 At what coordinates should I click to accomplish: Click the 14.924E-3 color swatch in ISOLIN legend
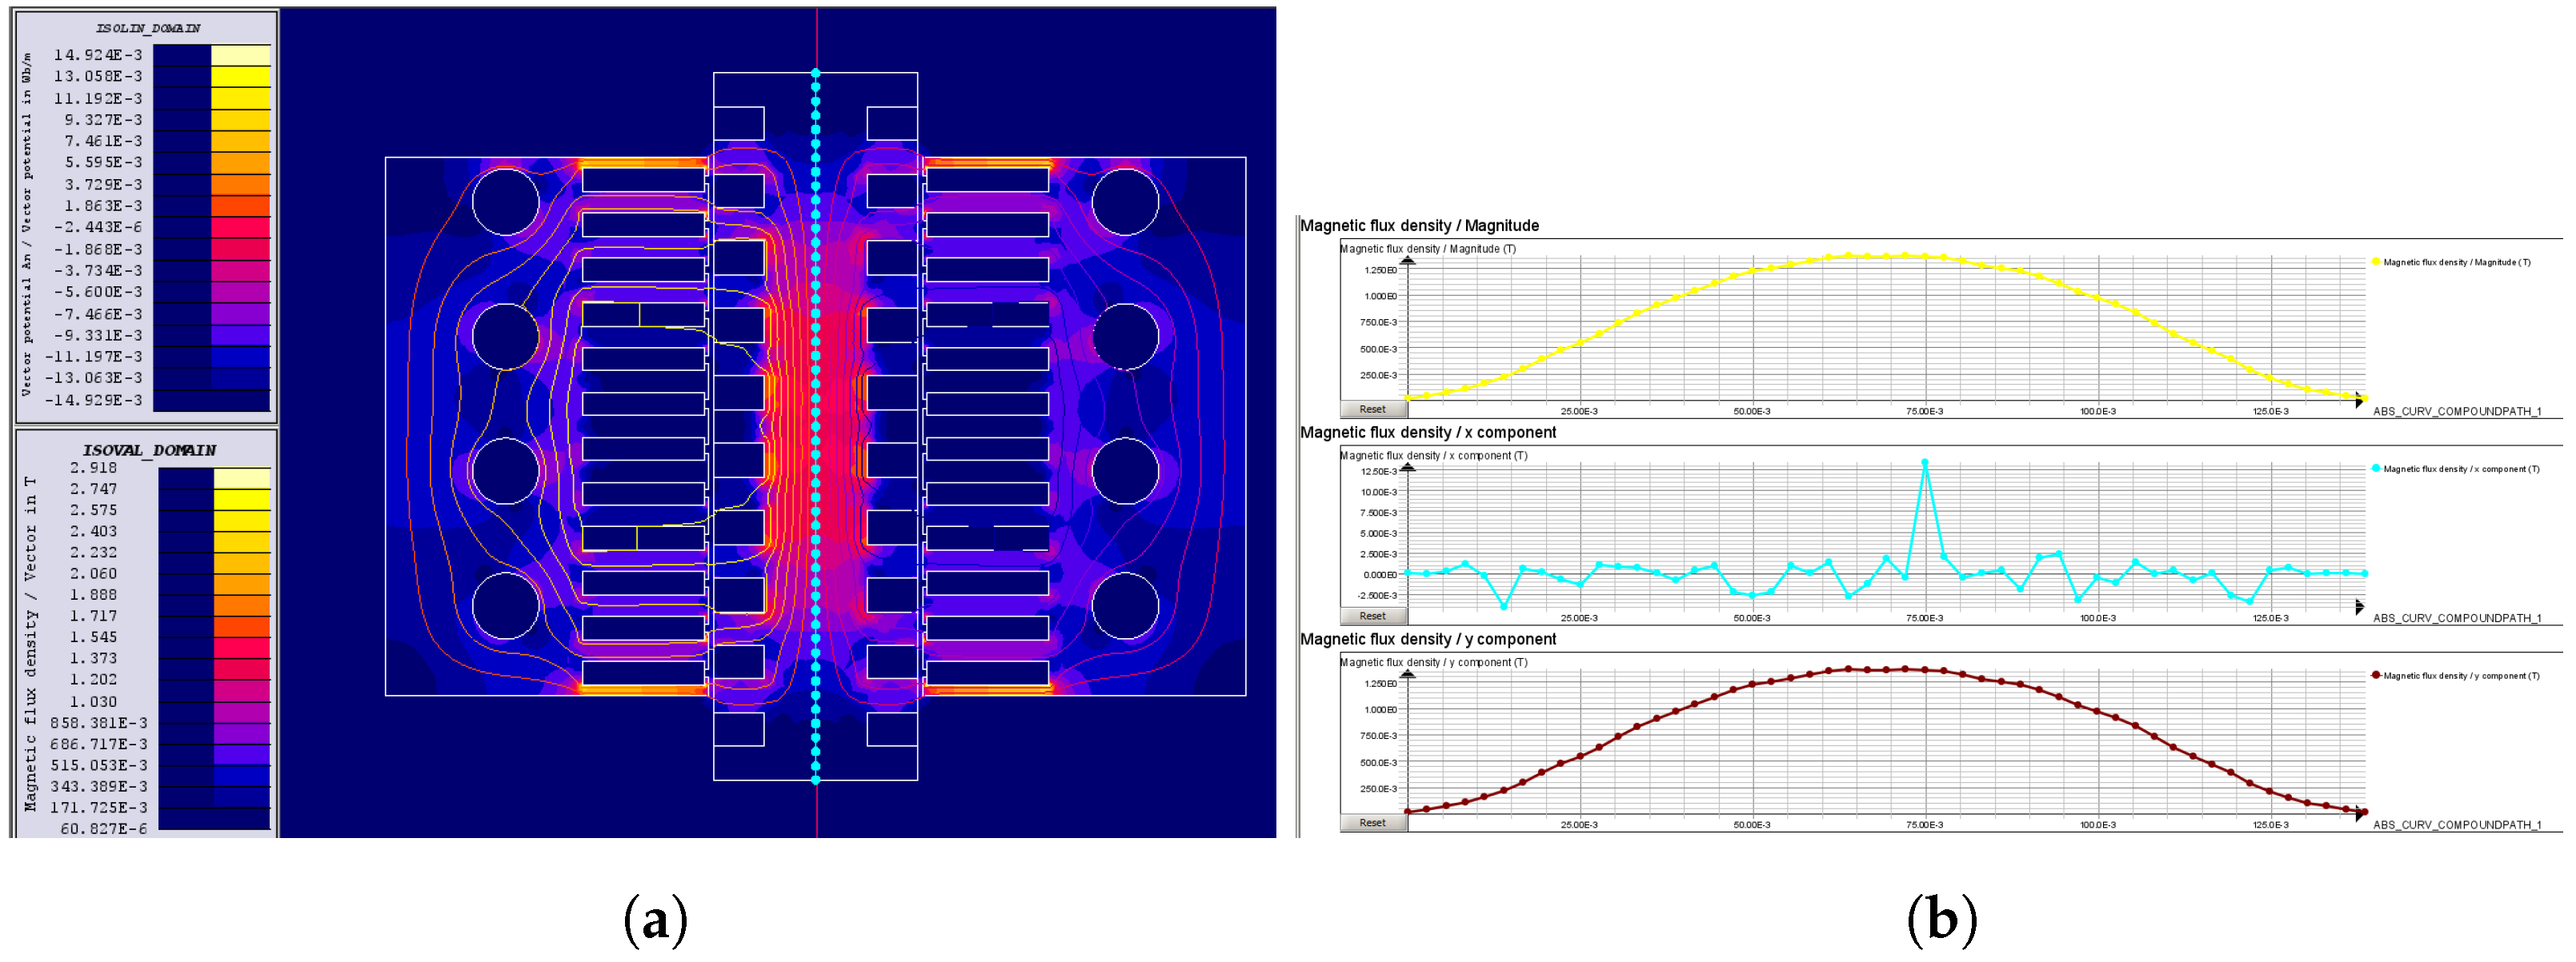241,55
